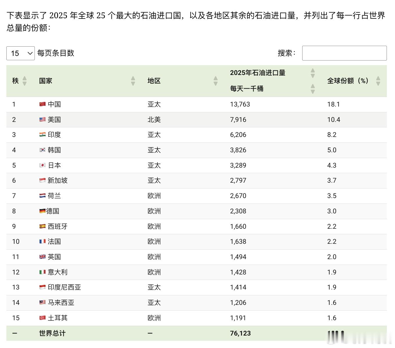Select the Spain flag next to 西班牙
The width and height of the screenshot is (395, 348).
click(x=43, y=226)
